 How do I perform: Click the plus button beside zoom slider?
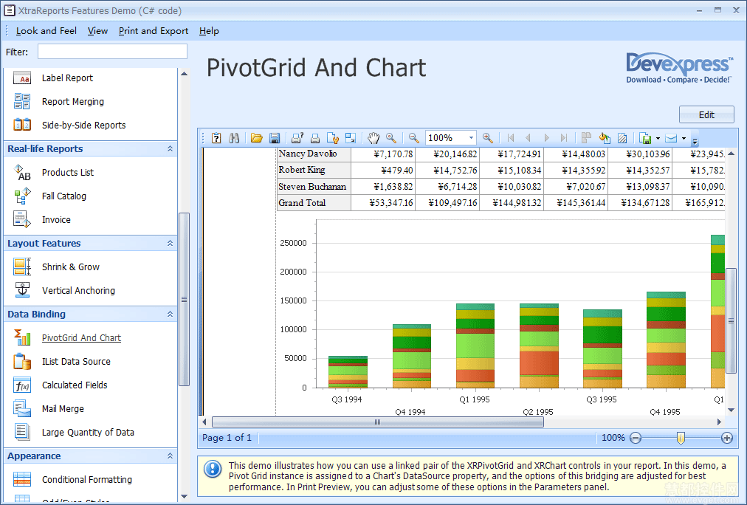coord(727,438)
